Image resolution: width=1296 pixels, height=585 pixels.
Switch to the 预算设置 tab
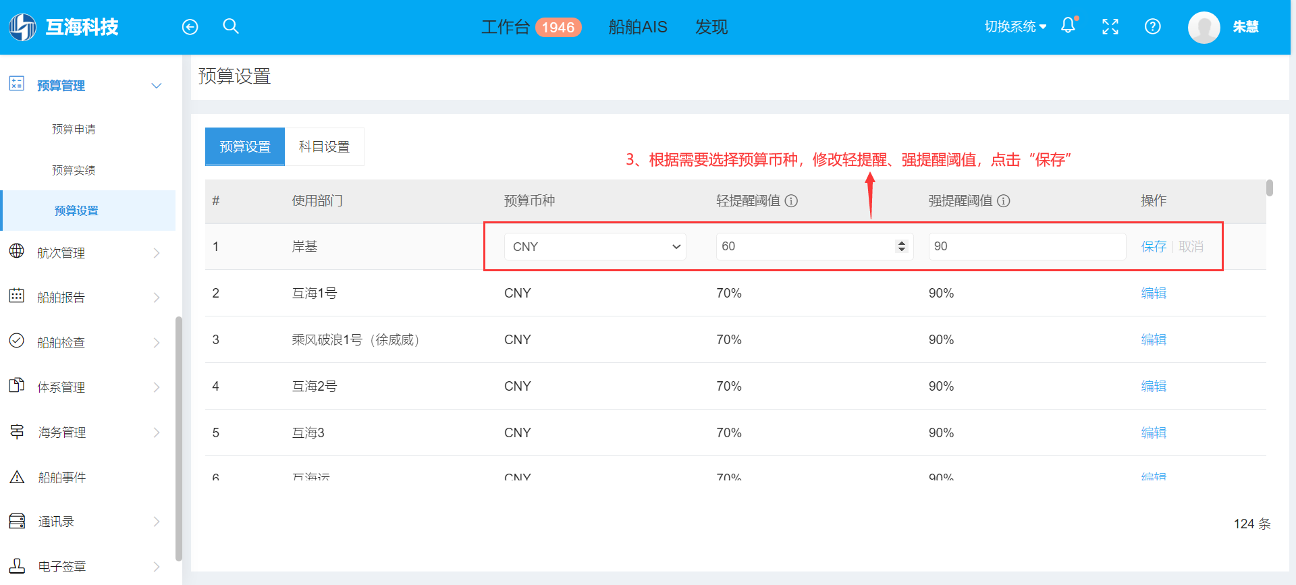click(x=245, y=146)
